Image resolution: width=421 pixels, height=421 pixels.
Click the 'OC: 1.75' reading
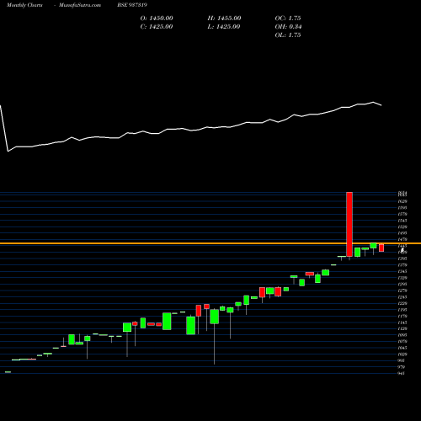[x=288, y=19]
